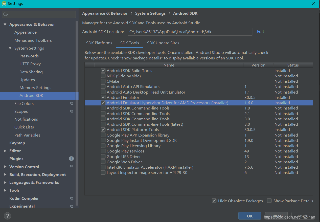Click the project-level icon beside File Colors
The image size is (320, 222).
coord(72,103)
